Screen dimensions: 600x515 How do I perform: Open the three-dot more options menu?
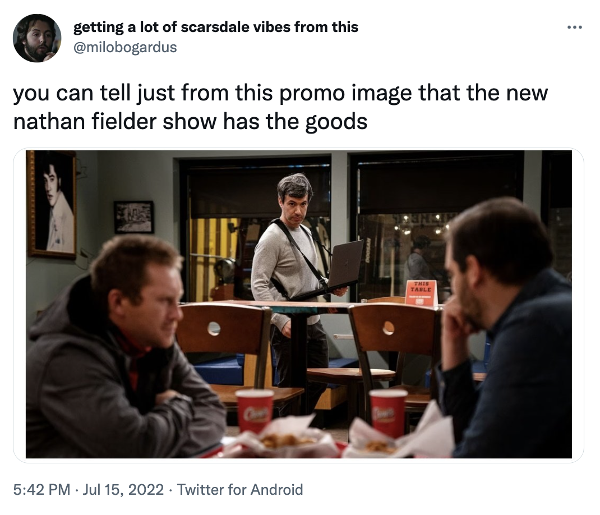(x=574, y=27)
